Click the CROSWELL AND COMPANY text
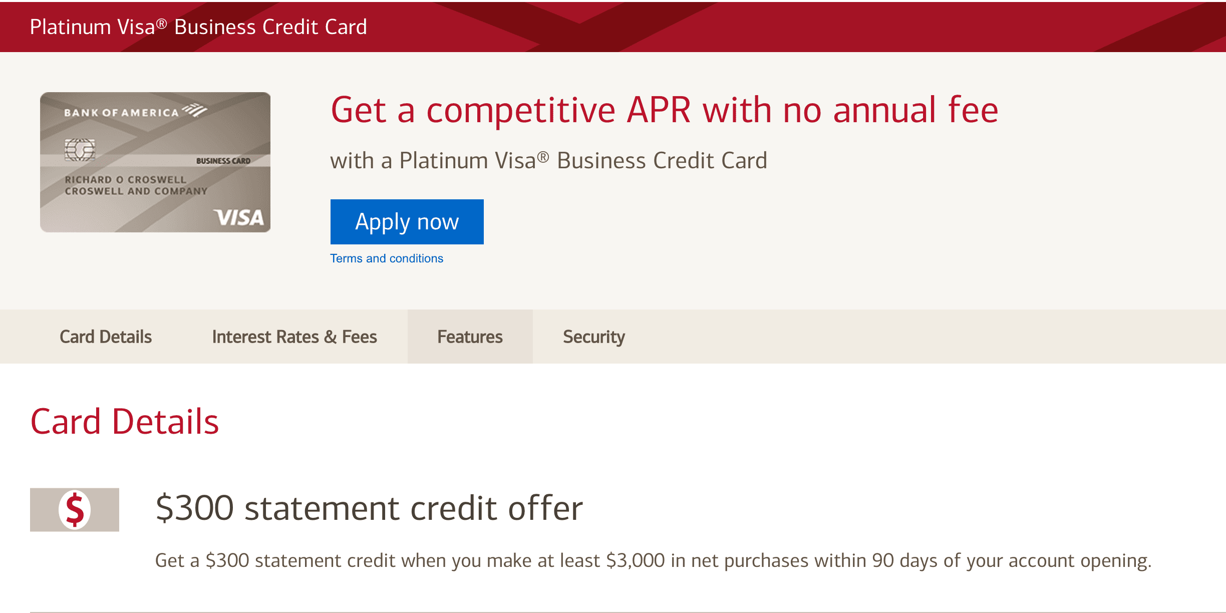 click(x=136, y=191)
